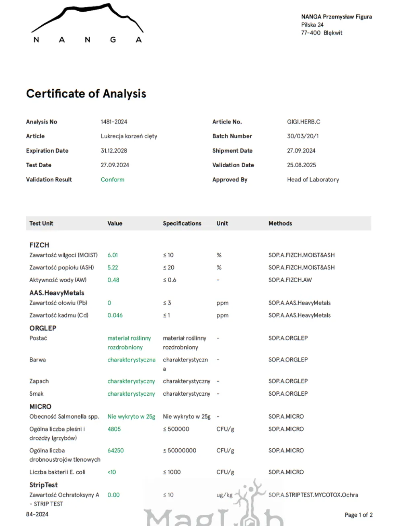
Task: Click method "SOP.A.FIZCH.AW"
Action: pos(290,280)
